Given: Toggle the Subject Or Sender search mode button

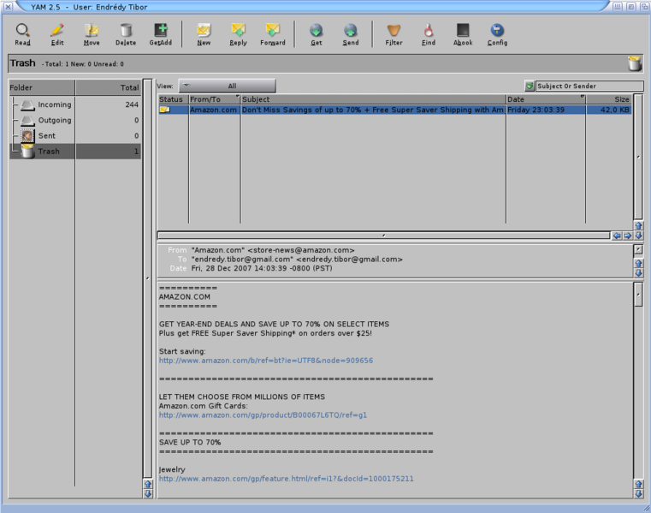Looking at the screenshot, I should [530, 86].
